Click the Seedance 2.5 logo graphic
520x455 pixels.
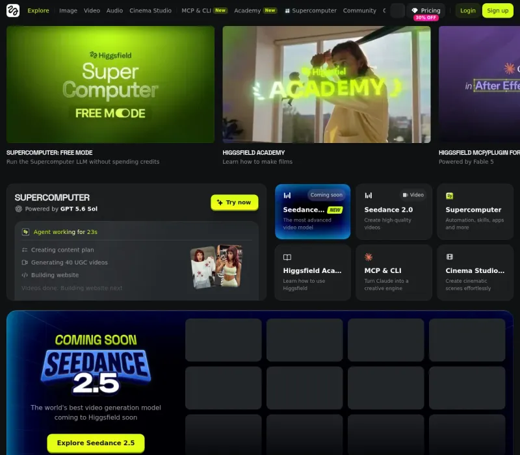pos(96,371)
